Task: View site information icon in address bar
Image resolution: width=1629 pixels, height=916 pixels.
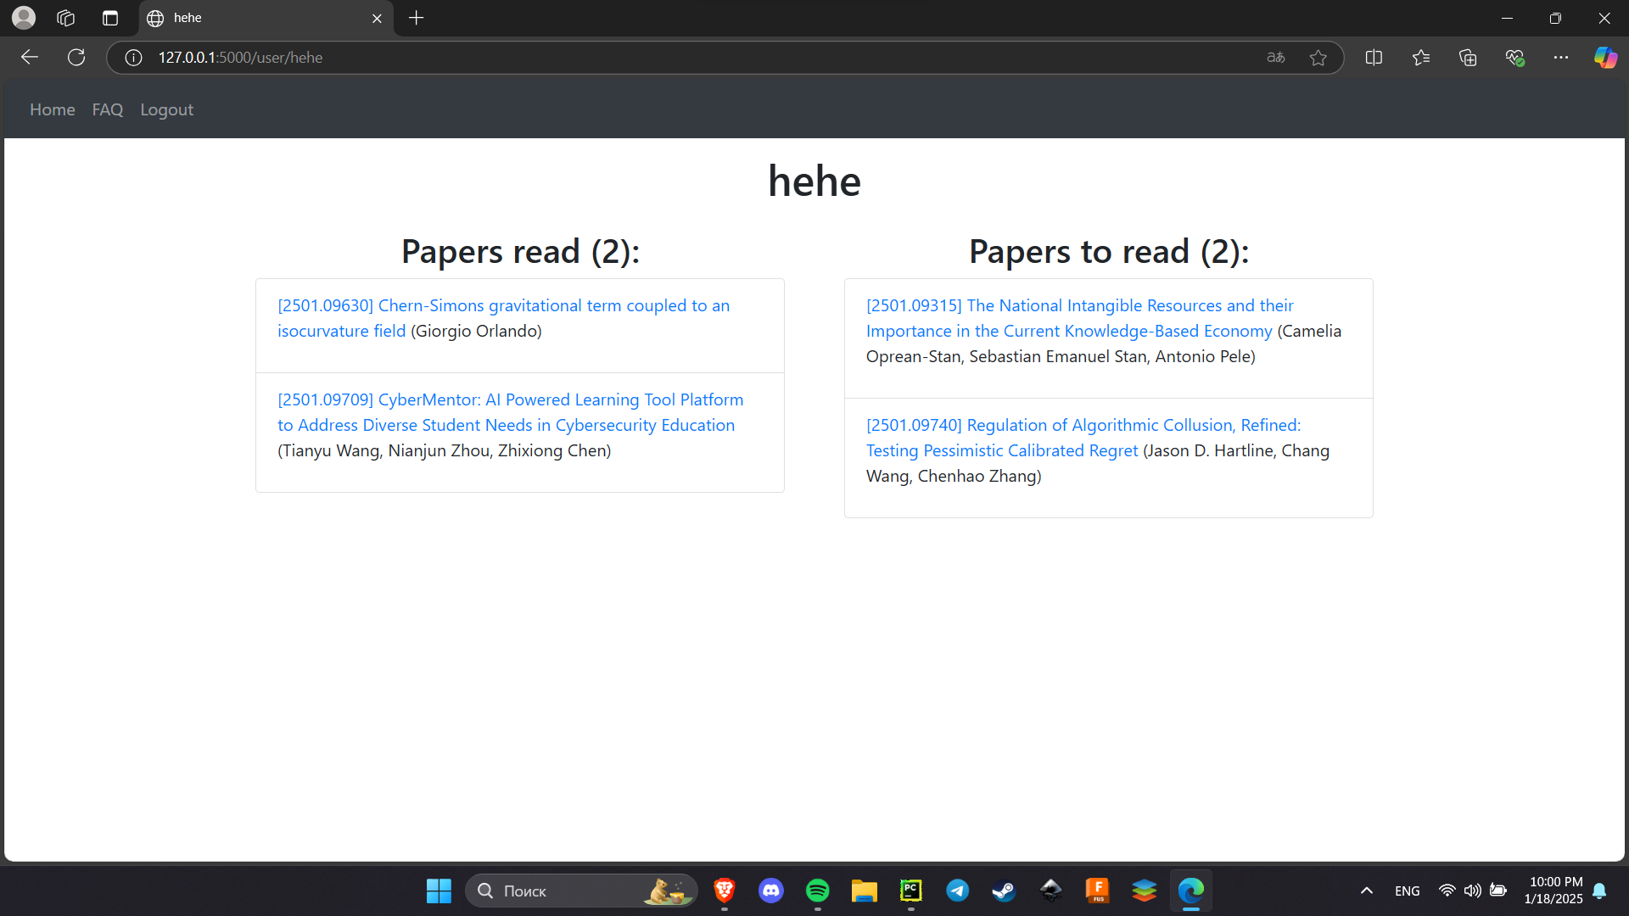Action: [x=133, y=58]
